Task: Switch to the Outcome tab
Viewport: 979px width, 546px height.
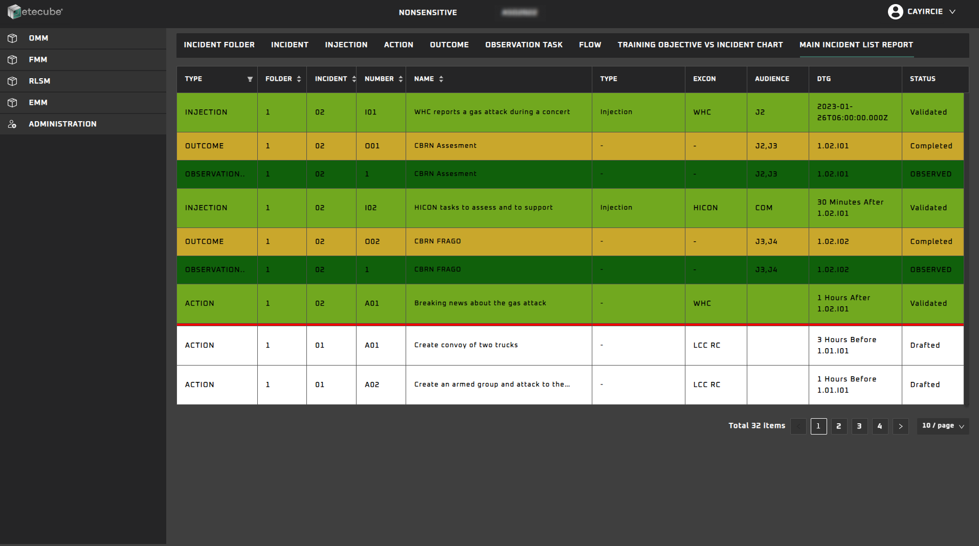Action: coord(449,45)
